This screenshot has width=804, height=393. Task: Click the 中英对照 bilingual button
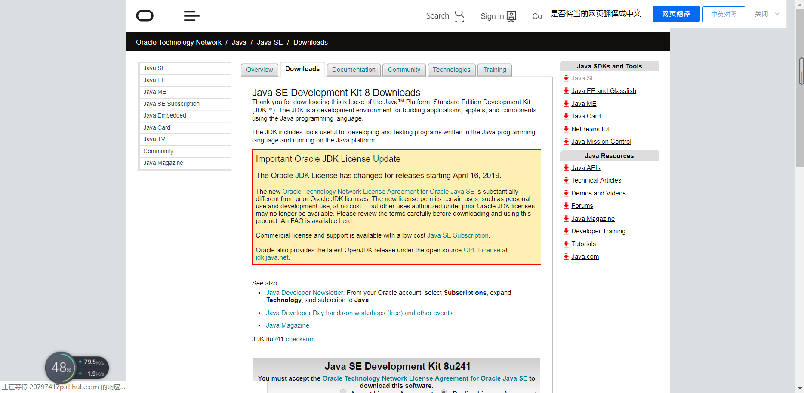(x=724, y=14)
